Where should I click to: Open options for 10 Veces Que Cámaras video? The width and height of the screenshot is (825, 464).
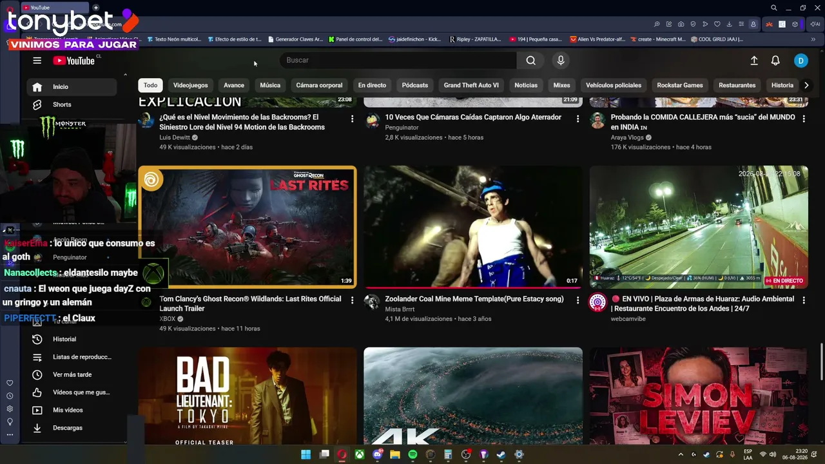point(577,119)
